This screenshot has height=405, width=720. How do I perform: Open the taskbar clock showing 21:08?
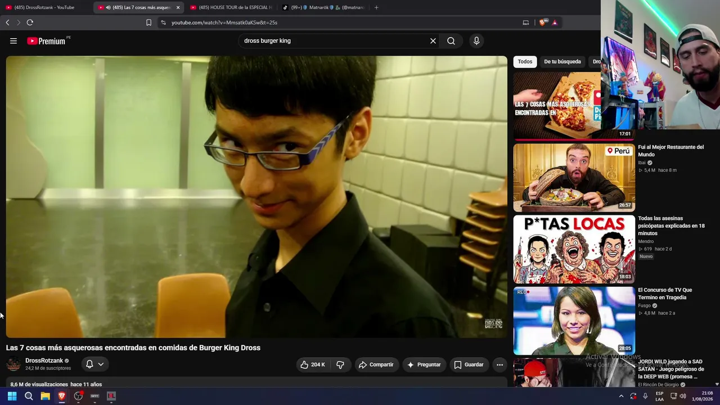pyautogui.click(x=703, y=396)
